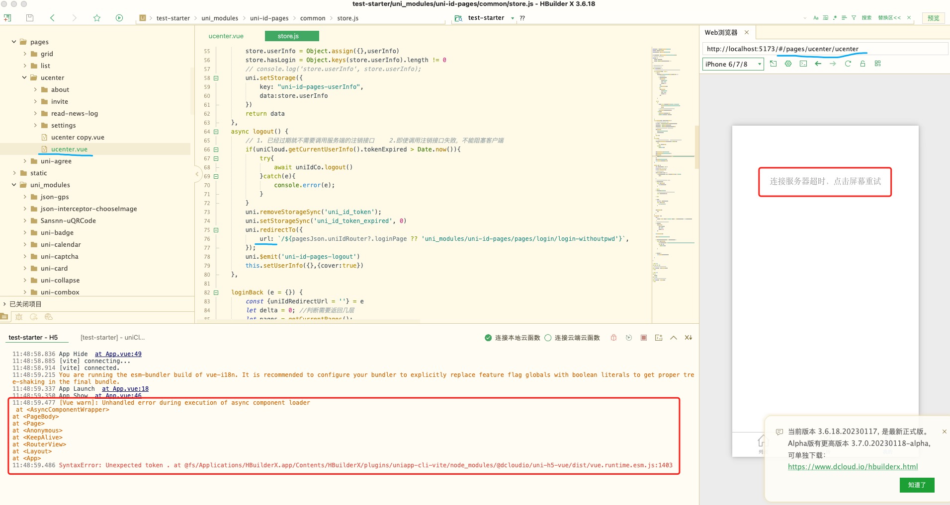Open the iPhone 6/7/8 device dropdown
Image resolution: width=950 pixels, height=505 pixels.
733,64
